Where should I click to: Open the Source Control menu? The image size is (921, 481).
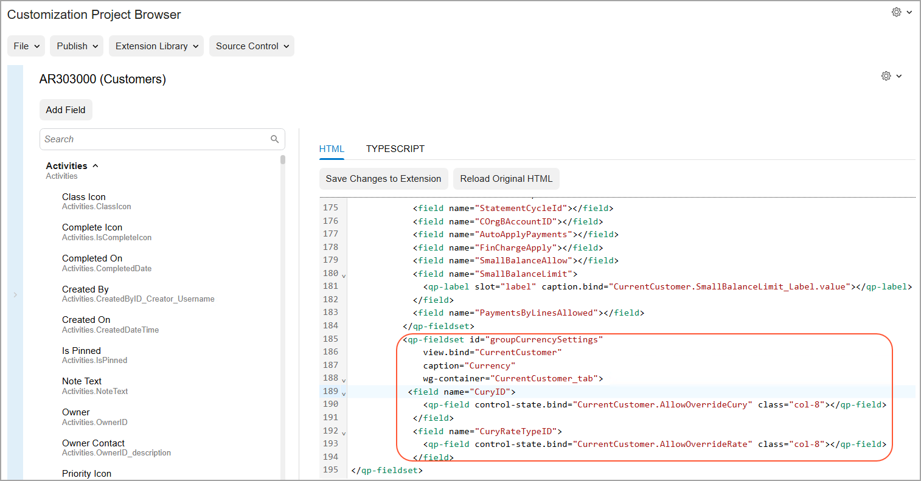click(251, 46)
